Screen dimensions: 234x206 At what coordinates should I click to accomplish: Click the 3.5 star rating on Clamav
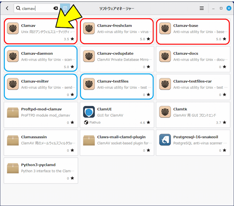69,39
